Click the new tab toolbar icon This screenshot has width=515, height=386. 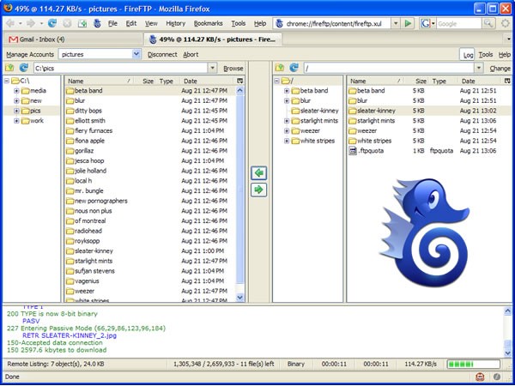click(x=82, y=24)
